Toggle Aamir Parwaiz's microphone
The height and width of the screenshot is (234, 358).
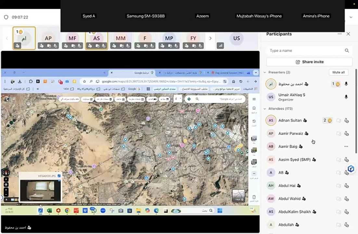click(347, 134)
